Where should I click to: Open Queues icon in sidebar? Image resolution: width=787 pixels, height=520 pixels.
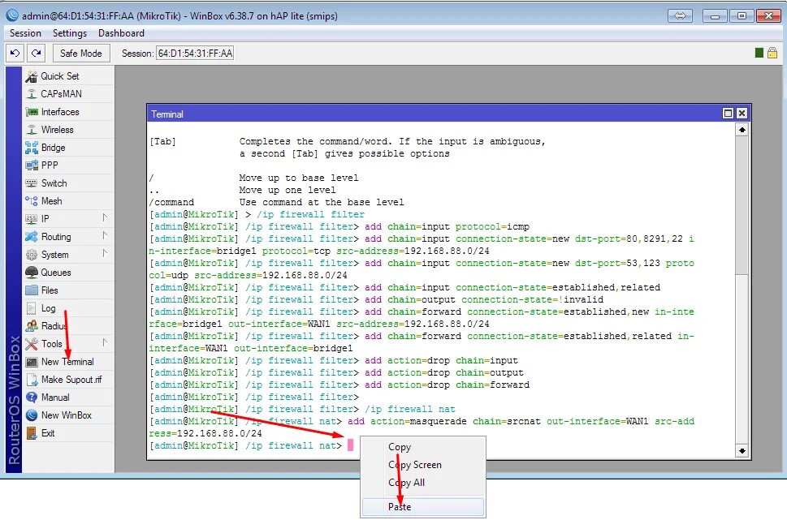tap(32, 273)
